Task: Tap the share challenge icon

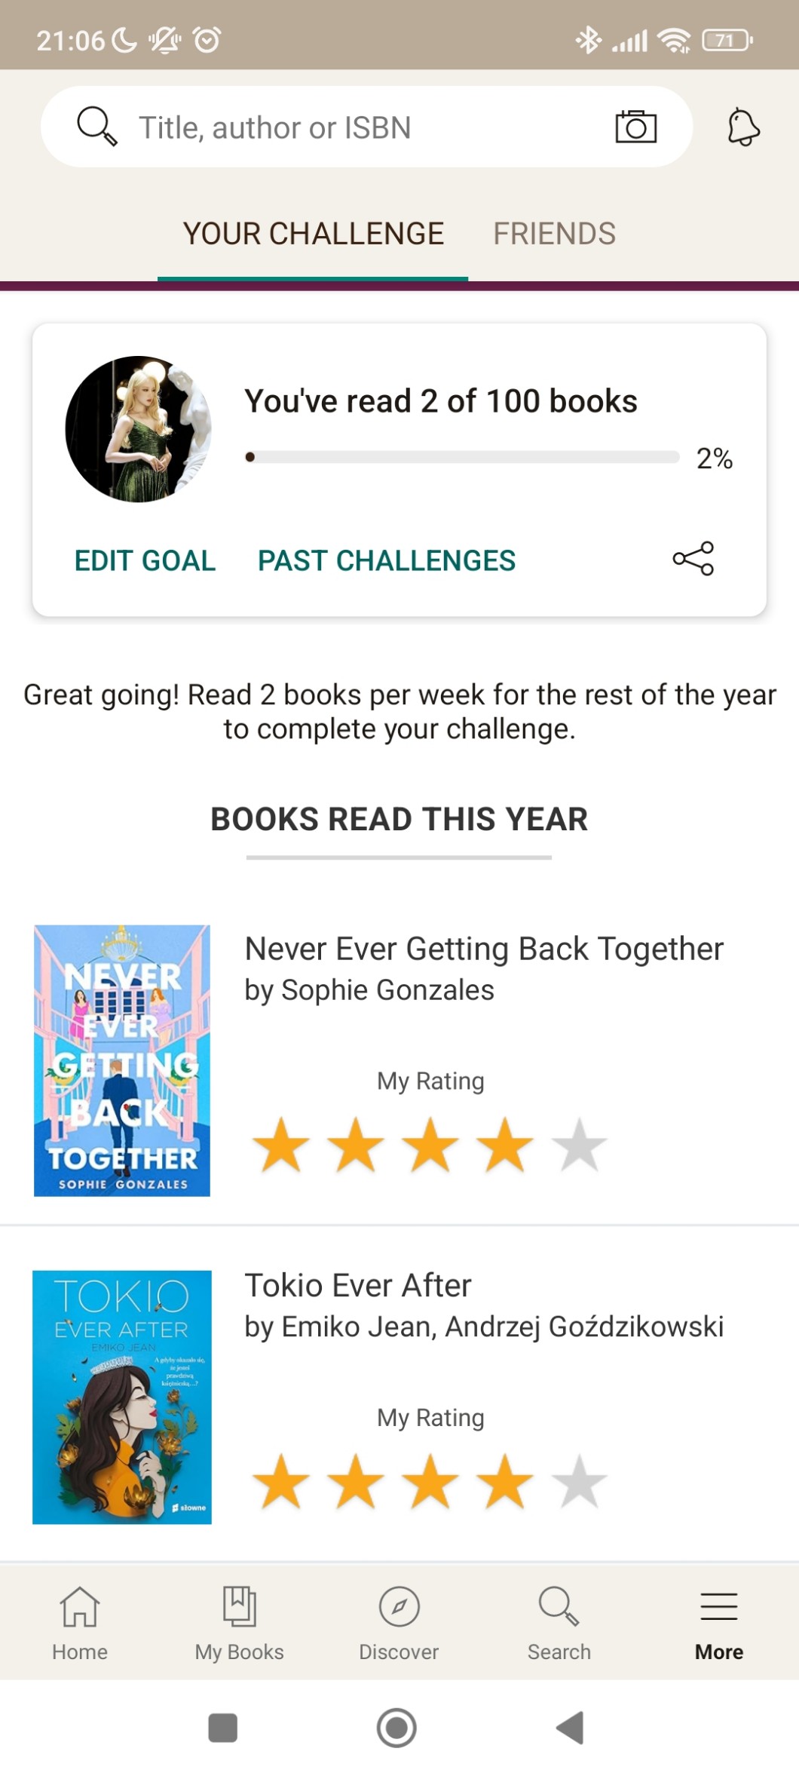Action: [x=693, y=559]
